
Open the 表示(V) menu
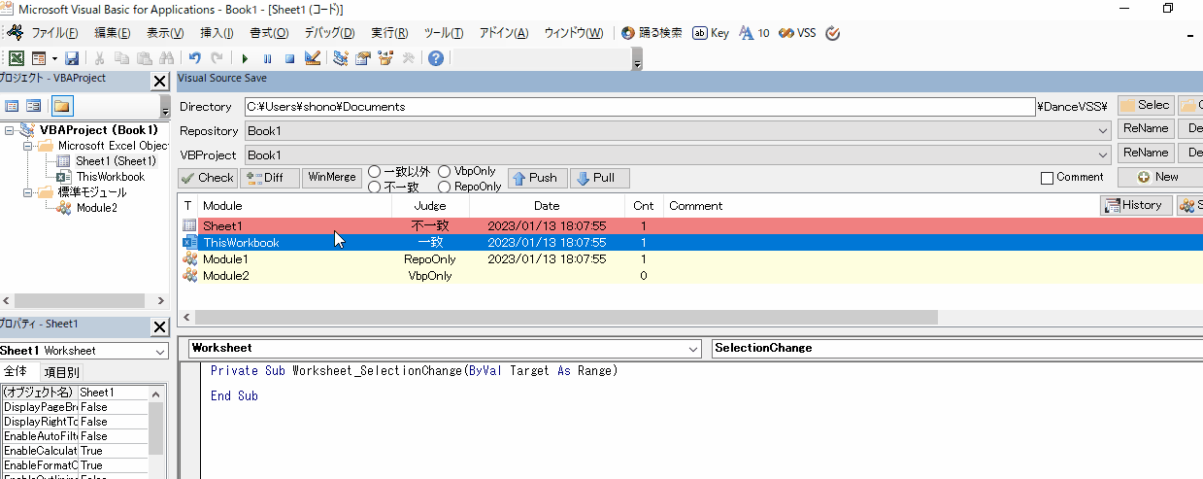(165, 33)
